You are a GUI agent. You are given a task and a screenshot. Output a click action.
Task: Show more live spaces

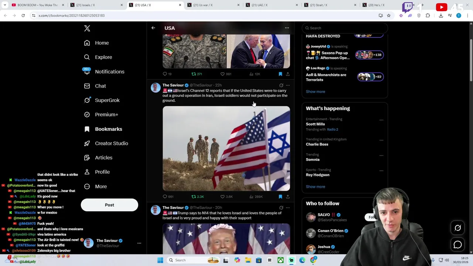(x=316, y=92)
